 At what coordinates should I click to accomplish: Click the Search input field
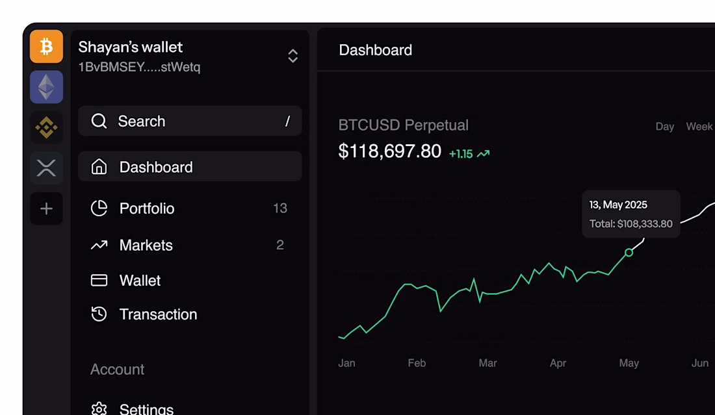point(190,121)
